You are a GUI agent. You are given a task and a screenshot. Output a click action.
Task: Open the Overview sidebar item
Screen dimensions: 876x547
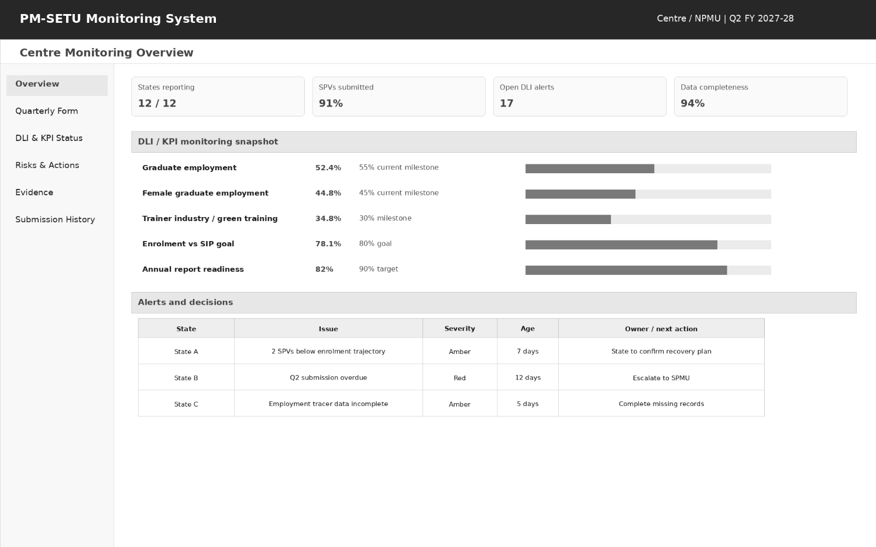click(x=57, y=85)
